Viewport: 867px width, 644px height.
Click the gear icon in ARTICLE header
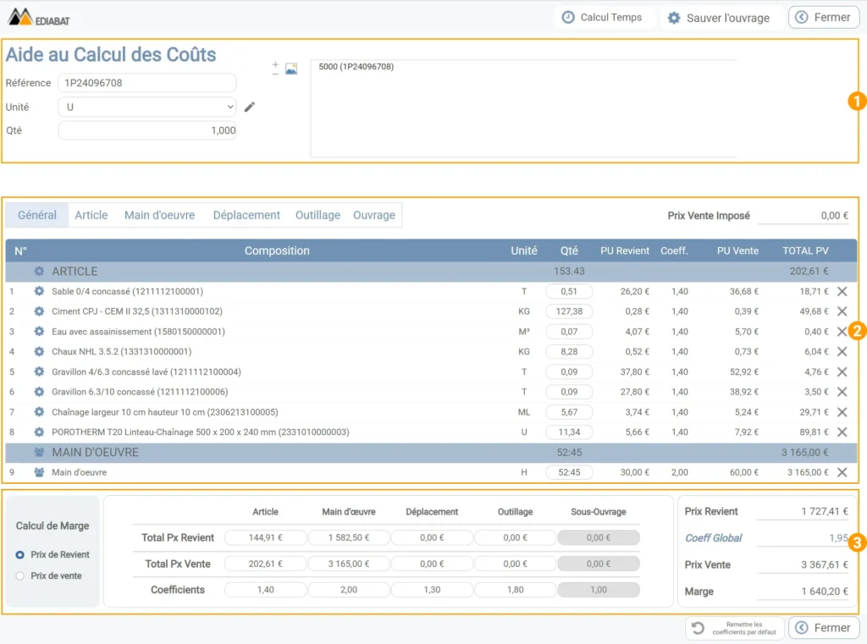click(x=39, y=272)
